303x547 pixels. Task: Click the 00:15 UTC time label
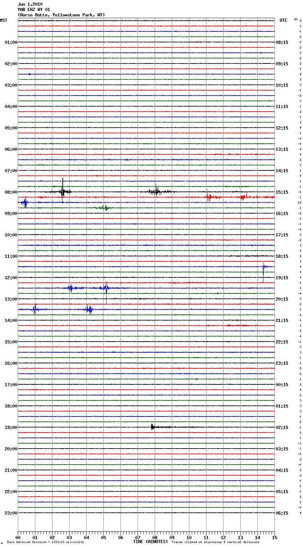[282, 385]
